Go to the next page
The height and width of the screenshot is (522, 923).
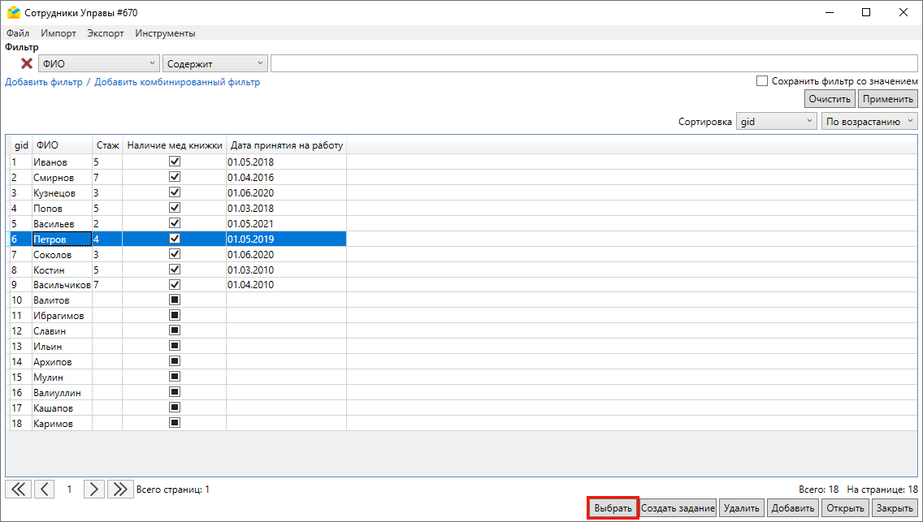(95, 489)
